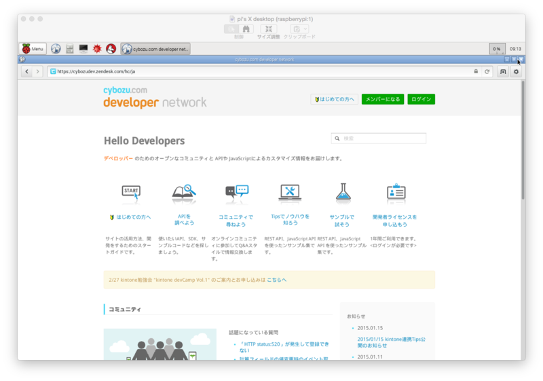Image resolution: width=543 pixels, height=381 pixels.
Task: Click the 09:13 clock in the panel
Action: [515, 49]
